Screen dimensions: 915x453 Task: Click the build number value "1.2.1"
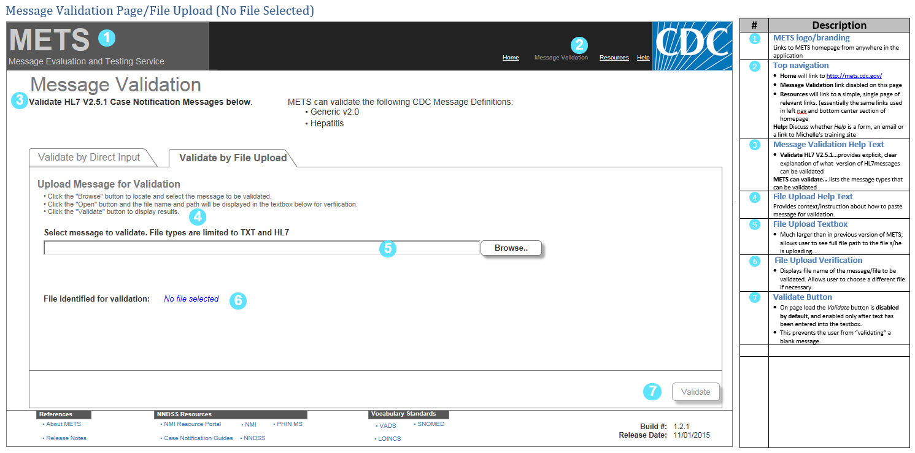pos(681,427)
